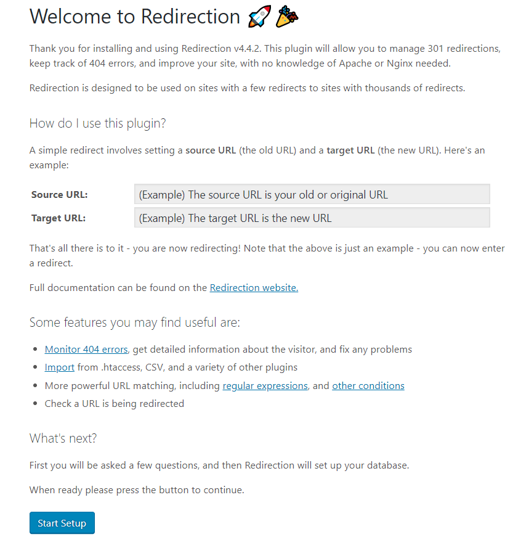513x537 pixels.
Task: Click the When ready please press the button text
Action: coord(137,490)
